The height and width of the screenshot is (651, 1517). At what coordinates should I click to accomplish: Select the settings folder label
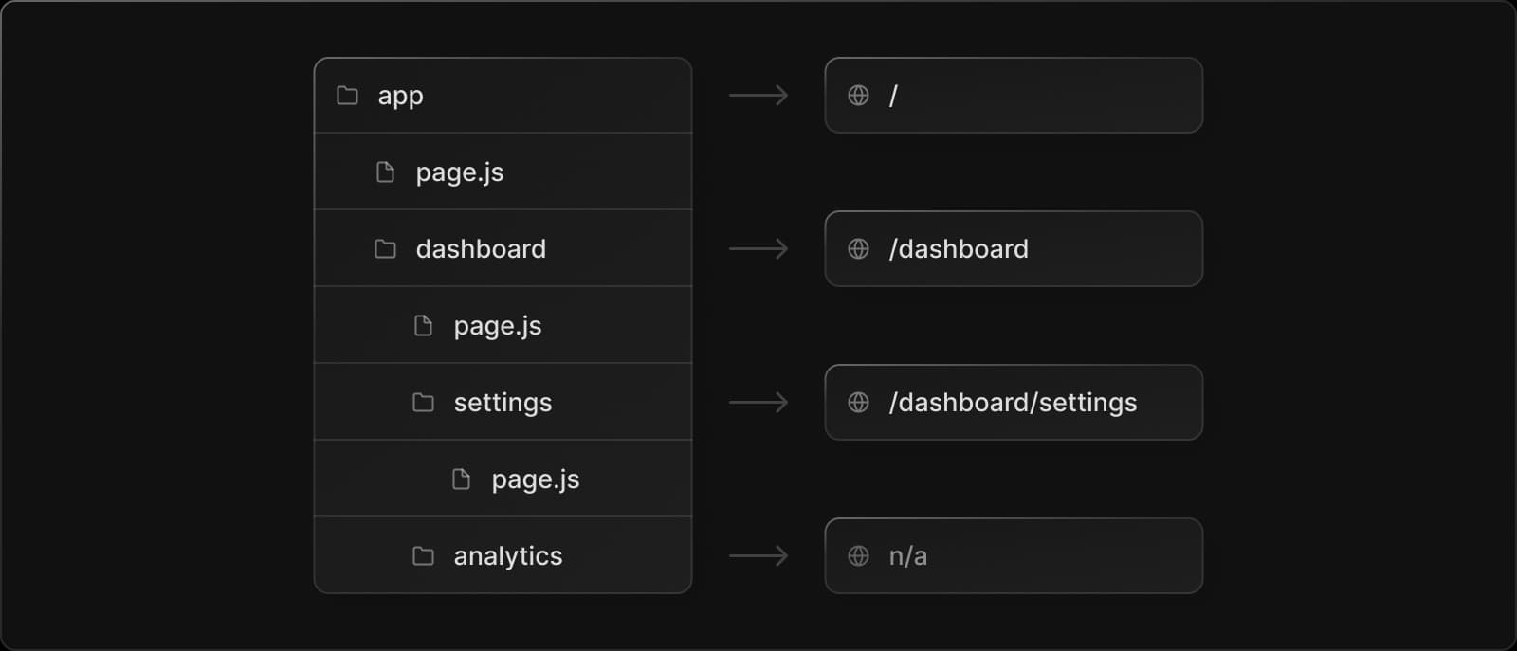click(503, 403)
